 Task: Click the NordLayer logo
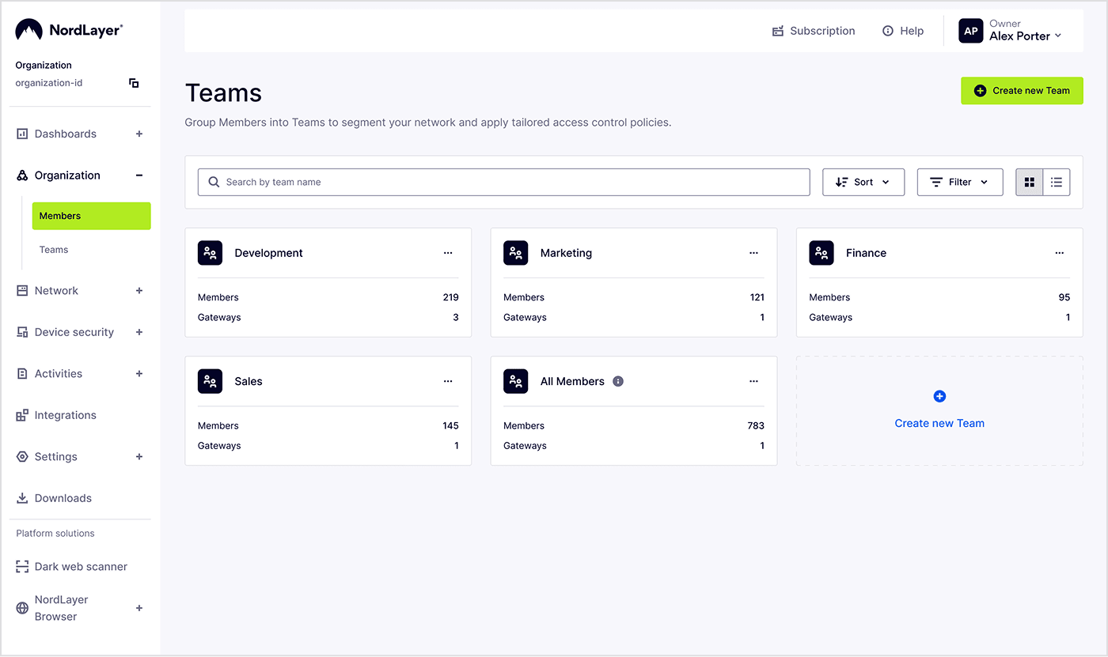pos(69,30)
